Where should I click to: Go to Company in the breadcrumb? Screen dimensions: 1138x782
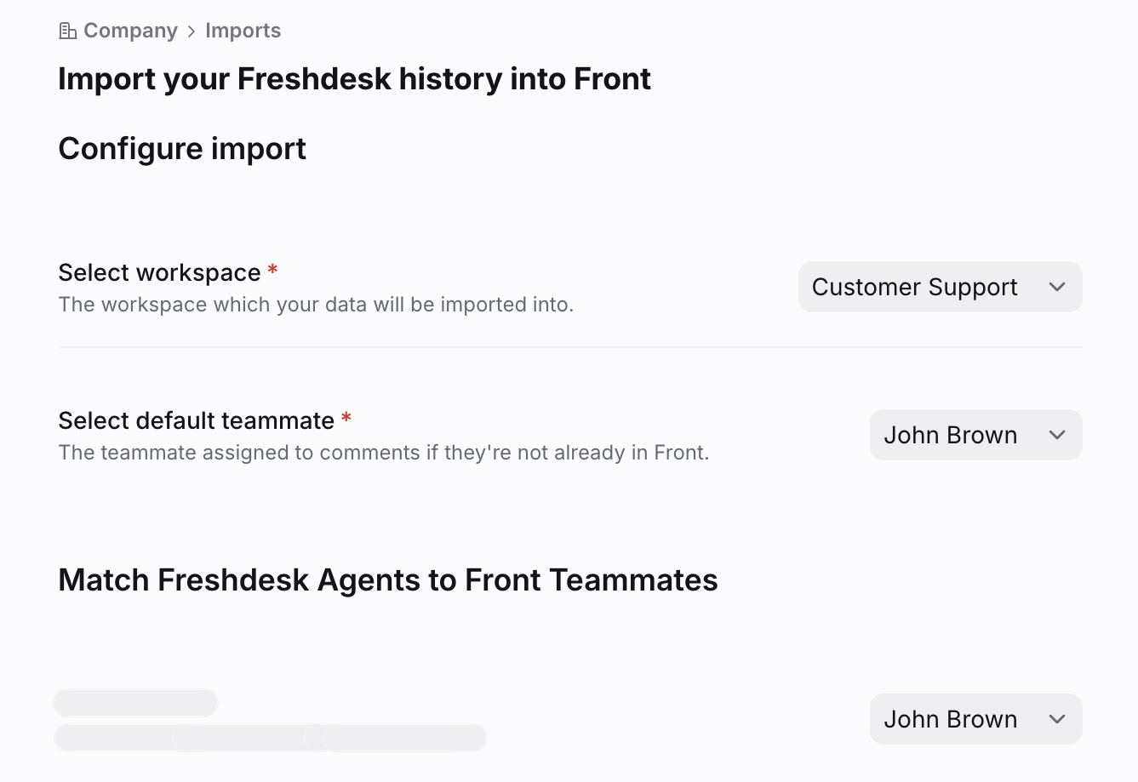tap(130, 31)
